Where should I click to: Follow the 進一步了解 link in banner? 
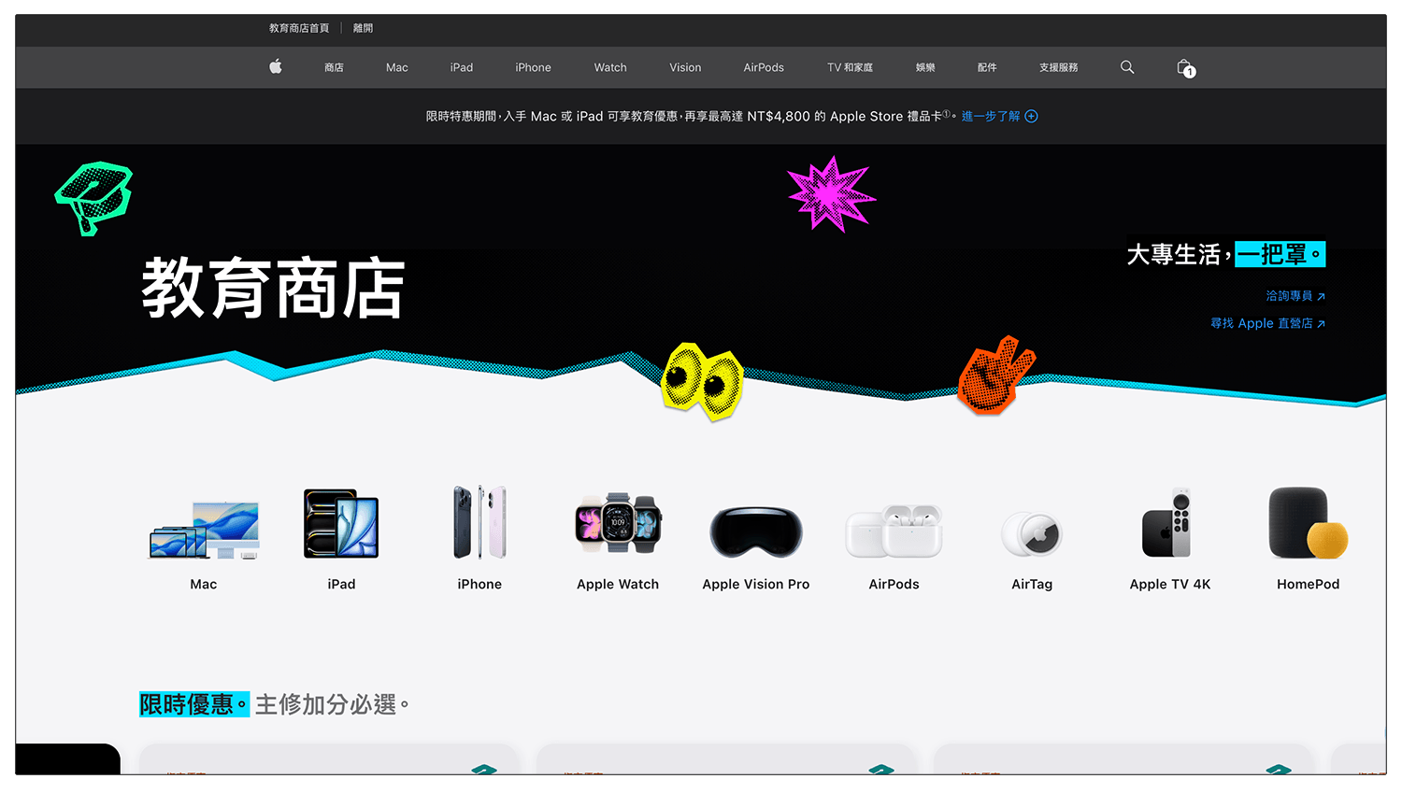pyautogui.click(x=991, y=117)
